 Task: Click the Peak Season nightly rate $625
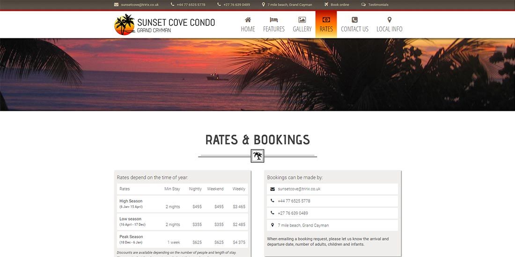click(197, 243)
